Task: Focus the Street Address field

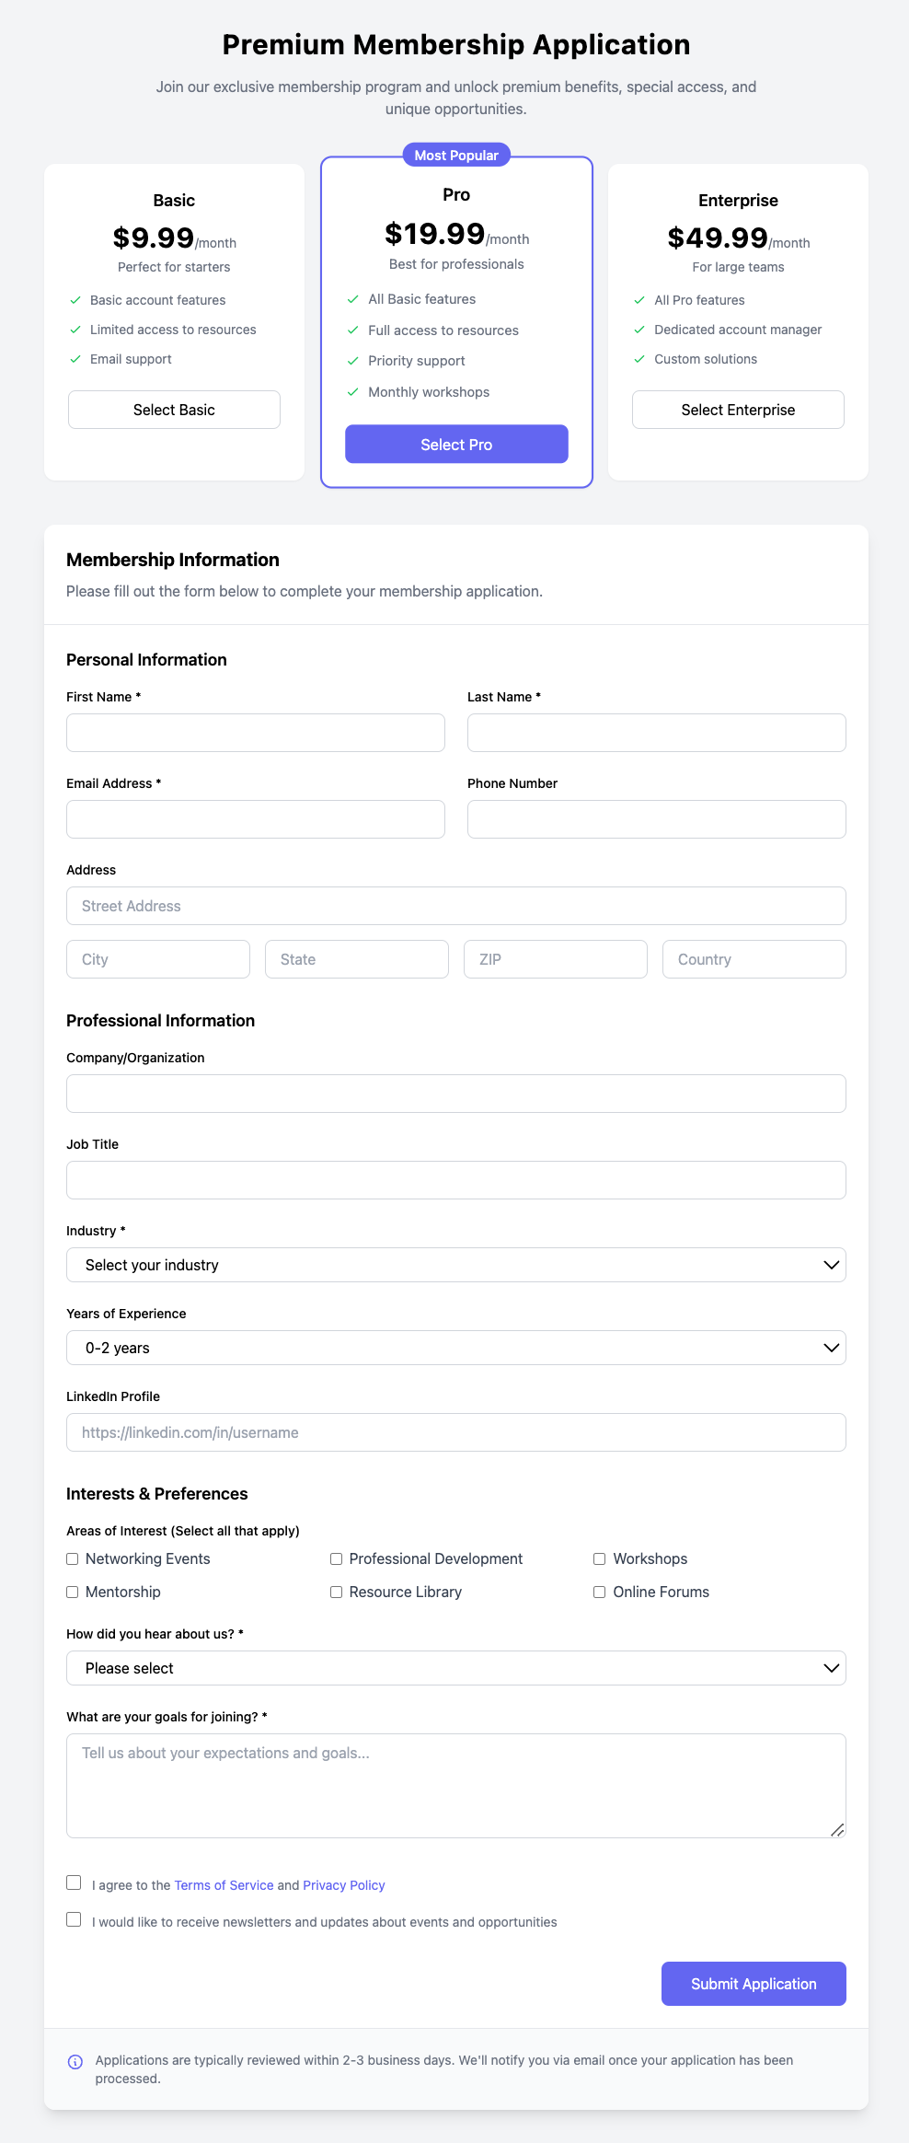Action: point(456,906)
